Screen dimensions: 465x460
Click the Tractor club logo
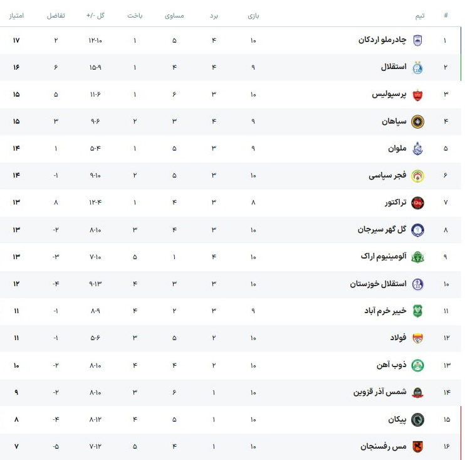(x=417, y=203)
